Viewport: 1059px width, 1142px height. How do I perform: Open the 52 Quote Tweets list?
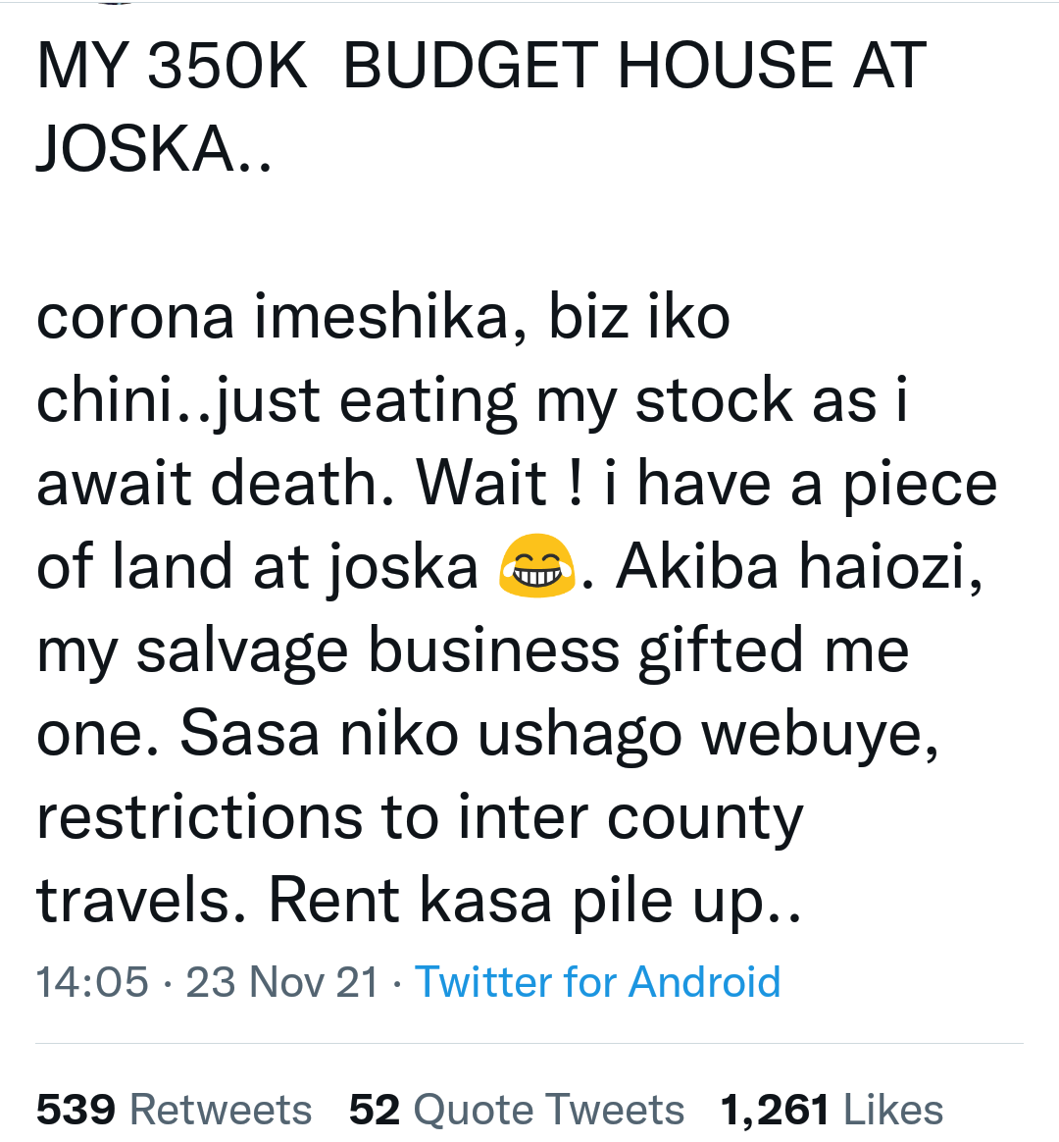point(517,1110)
